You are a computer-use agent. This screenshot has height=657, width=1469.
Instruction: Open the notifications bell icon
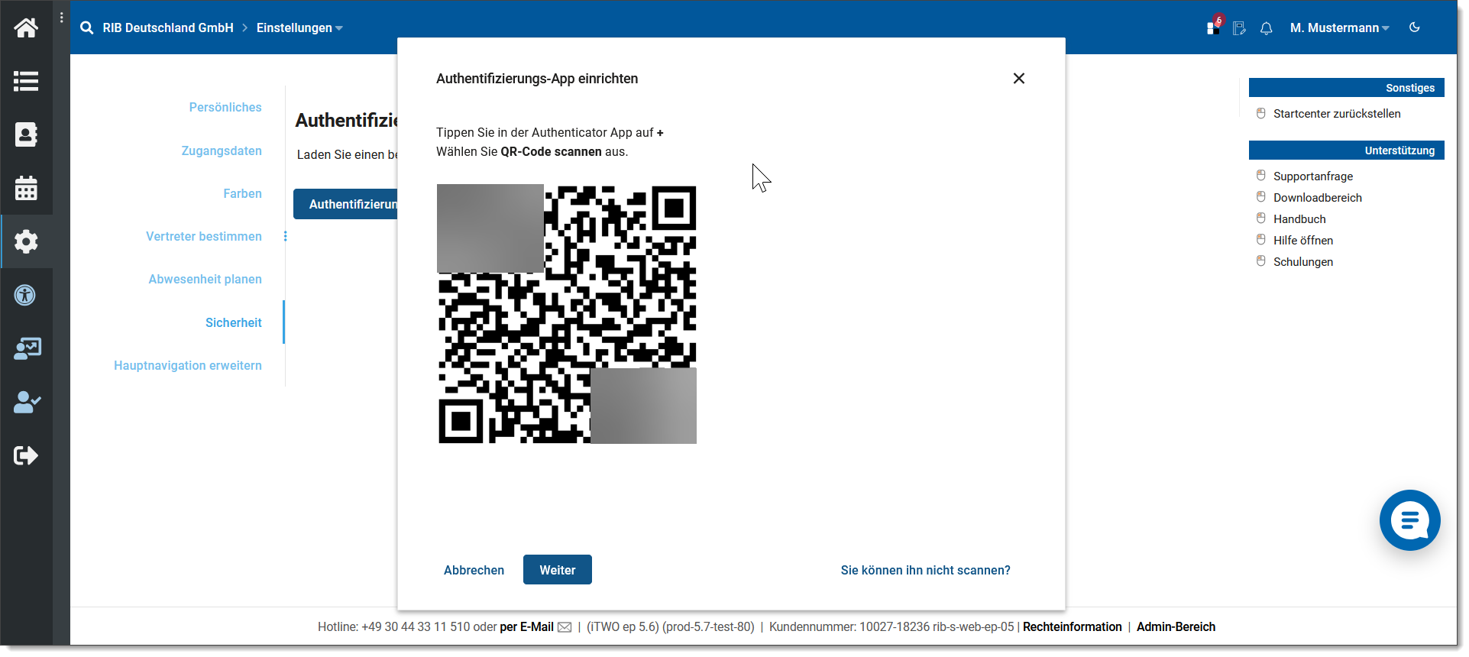pos(1266,28)
